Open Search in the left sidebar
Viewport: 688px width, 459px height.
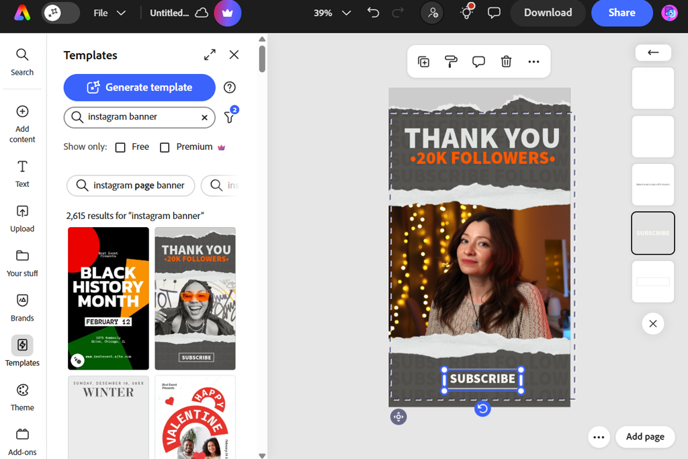(x=22, y=62)
